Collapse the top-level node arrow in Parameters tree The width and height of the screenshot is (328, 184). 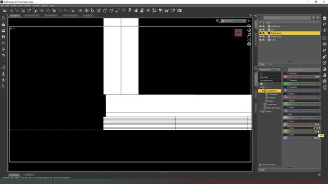(x=259, y=84)
